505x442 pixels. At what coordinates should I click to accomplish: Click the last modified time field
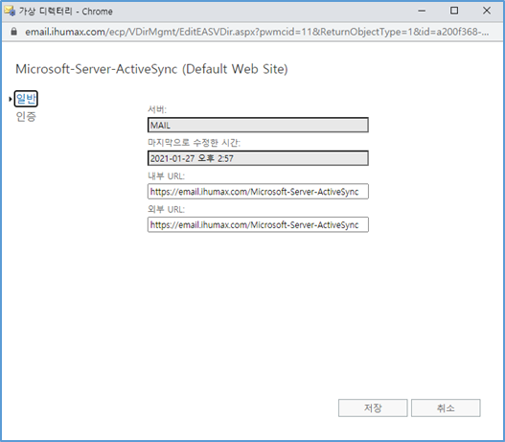[x=258, y=158]
